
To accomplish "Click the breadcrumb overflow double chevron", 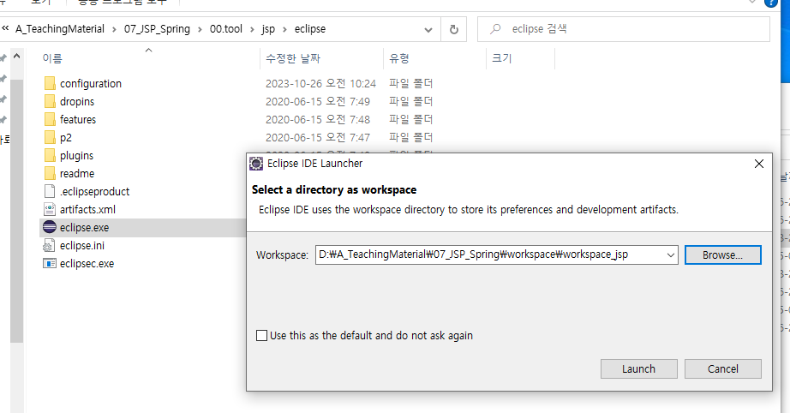I will [5, 29].
